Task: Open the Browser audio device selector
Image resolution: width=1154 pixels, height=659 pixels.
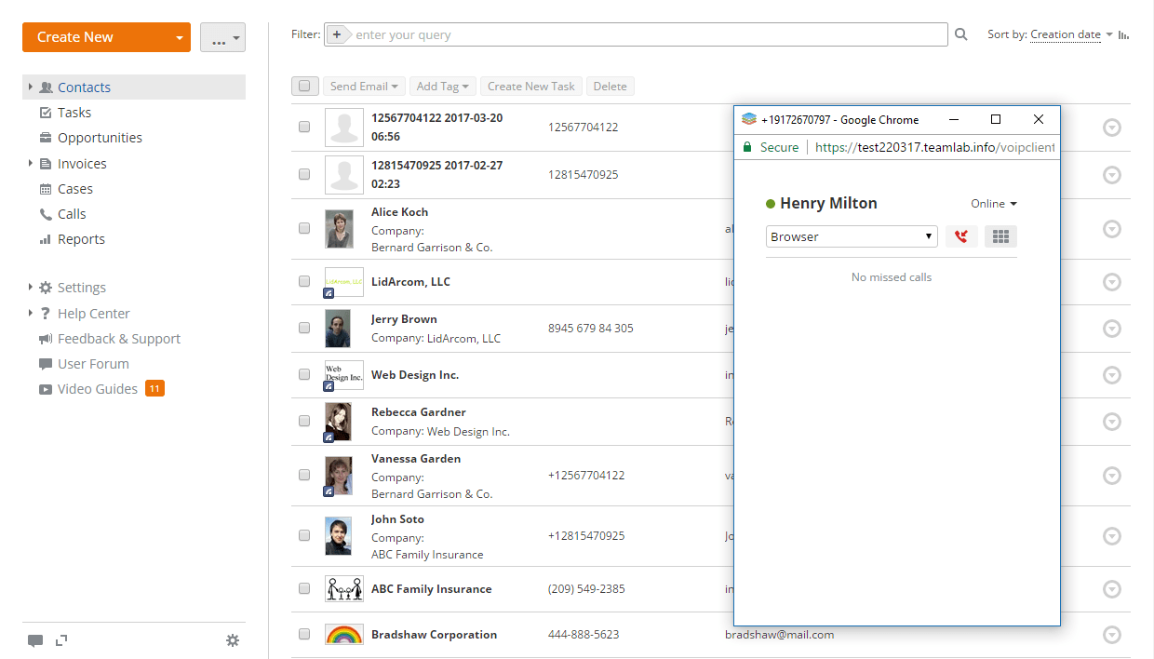Action: 850,236
